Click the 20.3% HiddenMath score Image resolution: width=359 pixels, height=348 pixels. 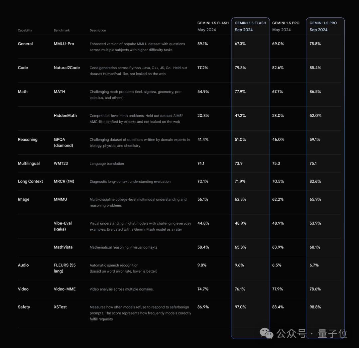203,116
